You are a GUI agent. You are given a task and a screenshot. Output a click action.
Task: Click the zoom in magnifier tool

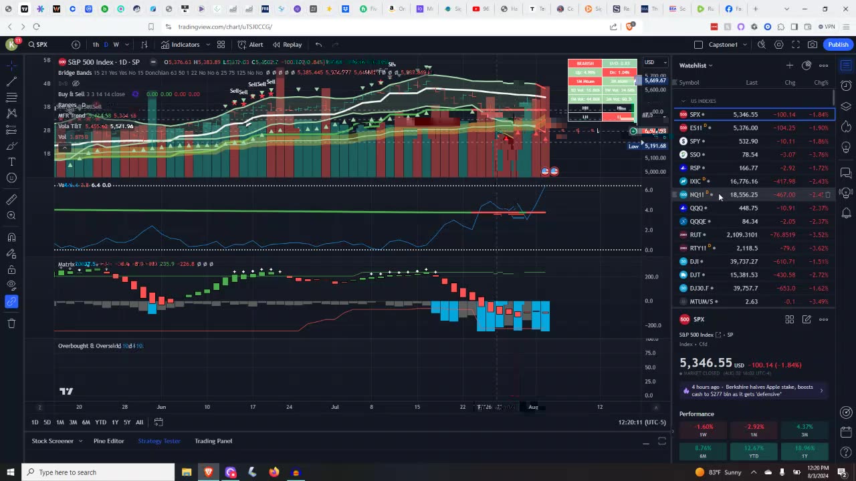[11, 215]
